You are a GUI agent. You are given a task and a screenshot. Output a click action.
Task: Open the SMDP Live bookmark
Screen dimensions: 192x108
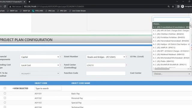(x=12, y=11)
